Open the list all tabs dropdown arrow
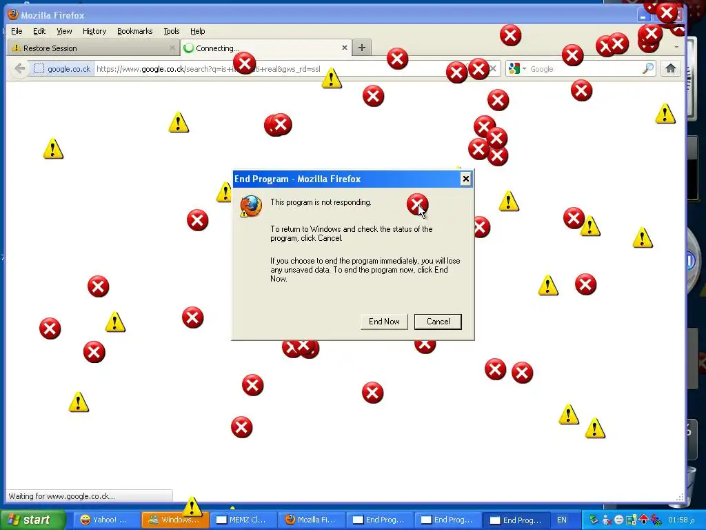This screenshot has height=530, width=706. click(676, 48)
